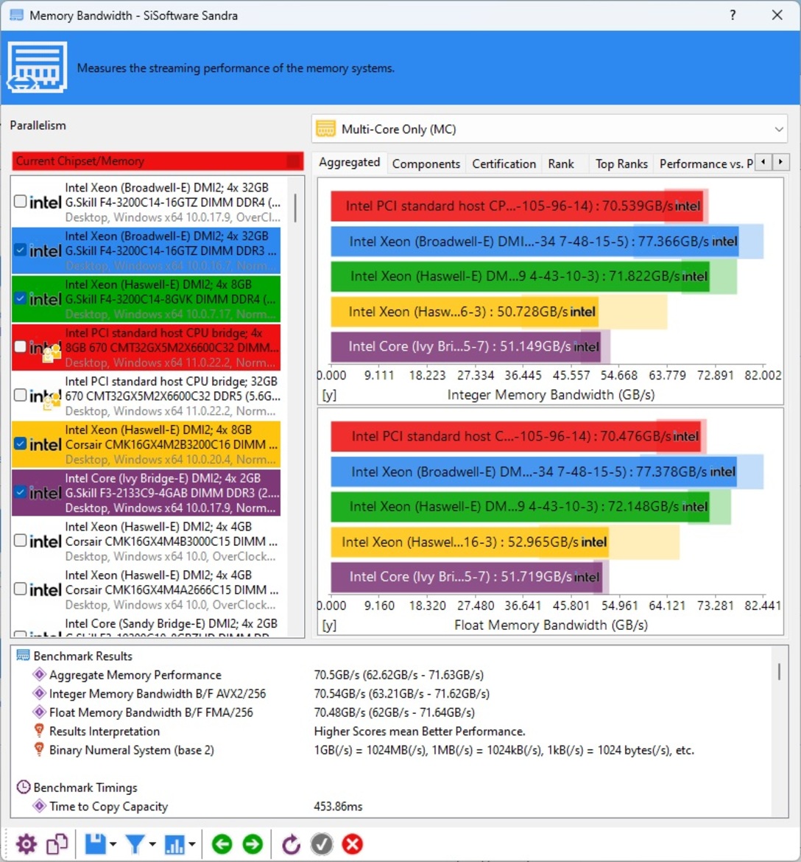Check the first Broadwell-E DDR4 entry

(x=21, y=201)
